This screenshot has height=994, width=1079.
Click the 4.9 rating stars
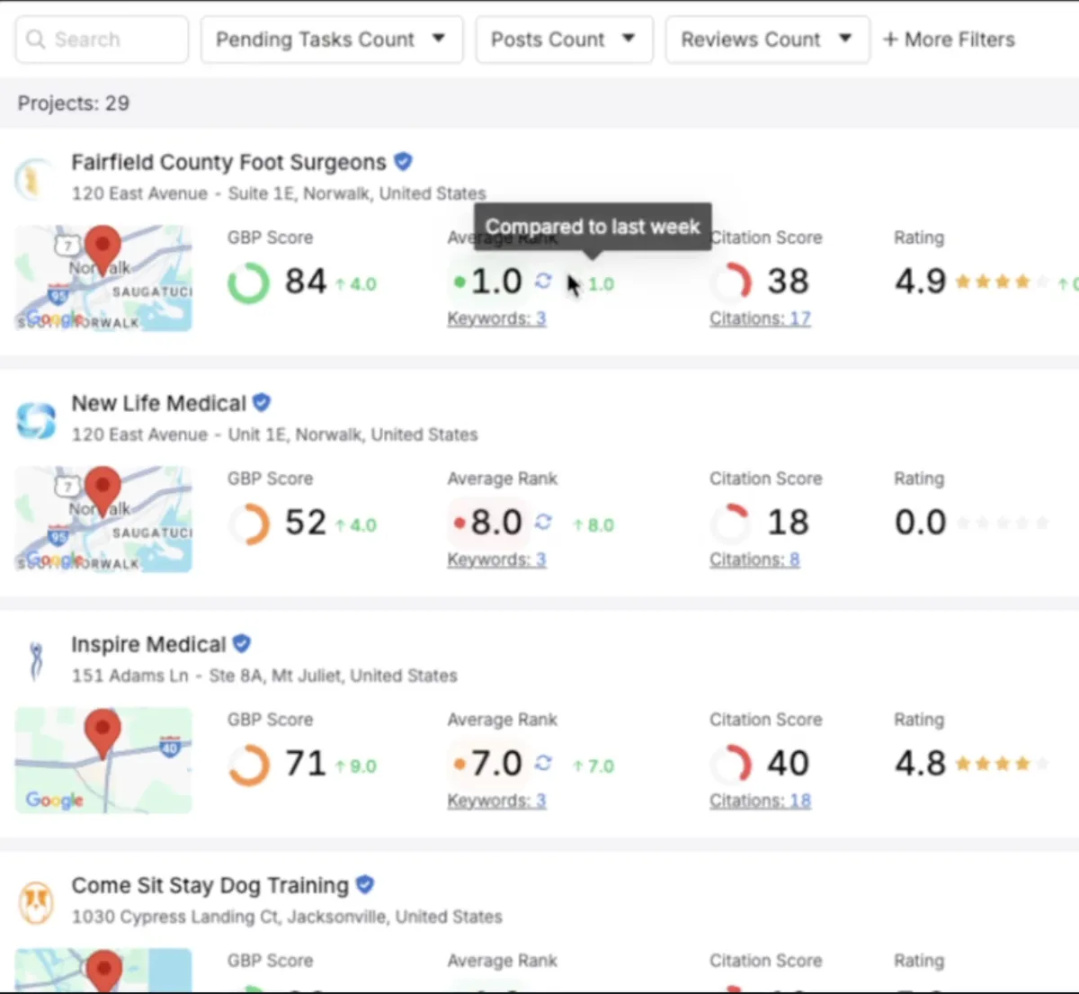point(1001,282)
